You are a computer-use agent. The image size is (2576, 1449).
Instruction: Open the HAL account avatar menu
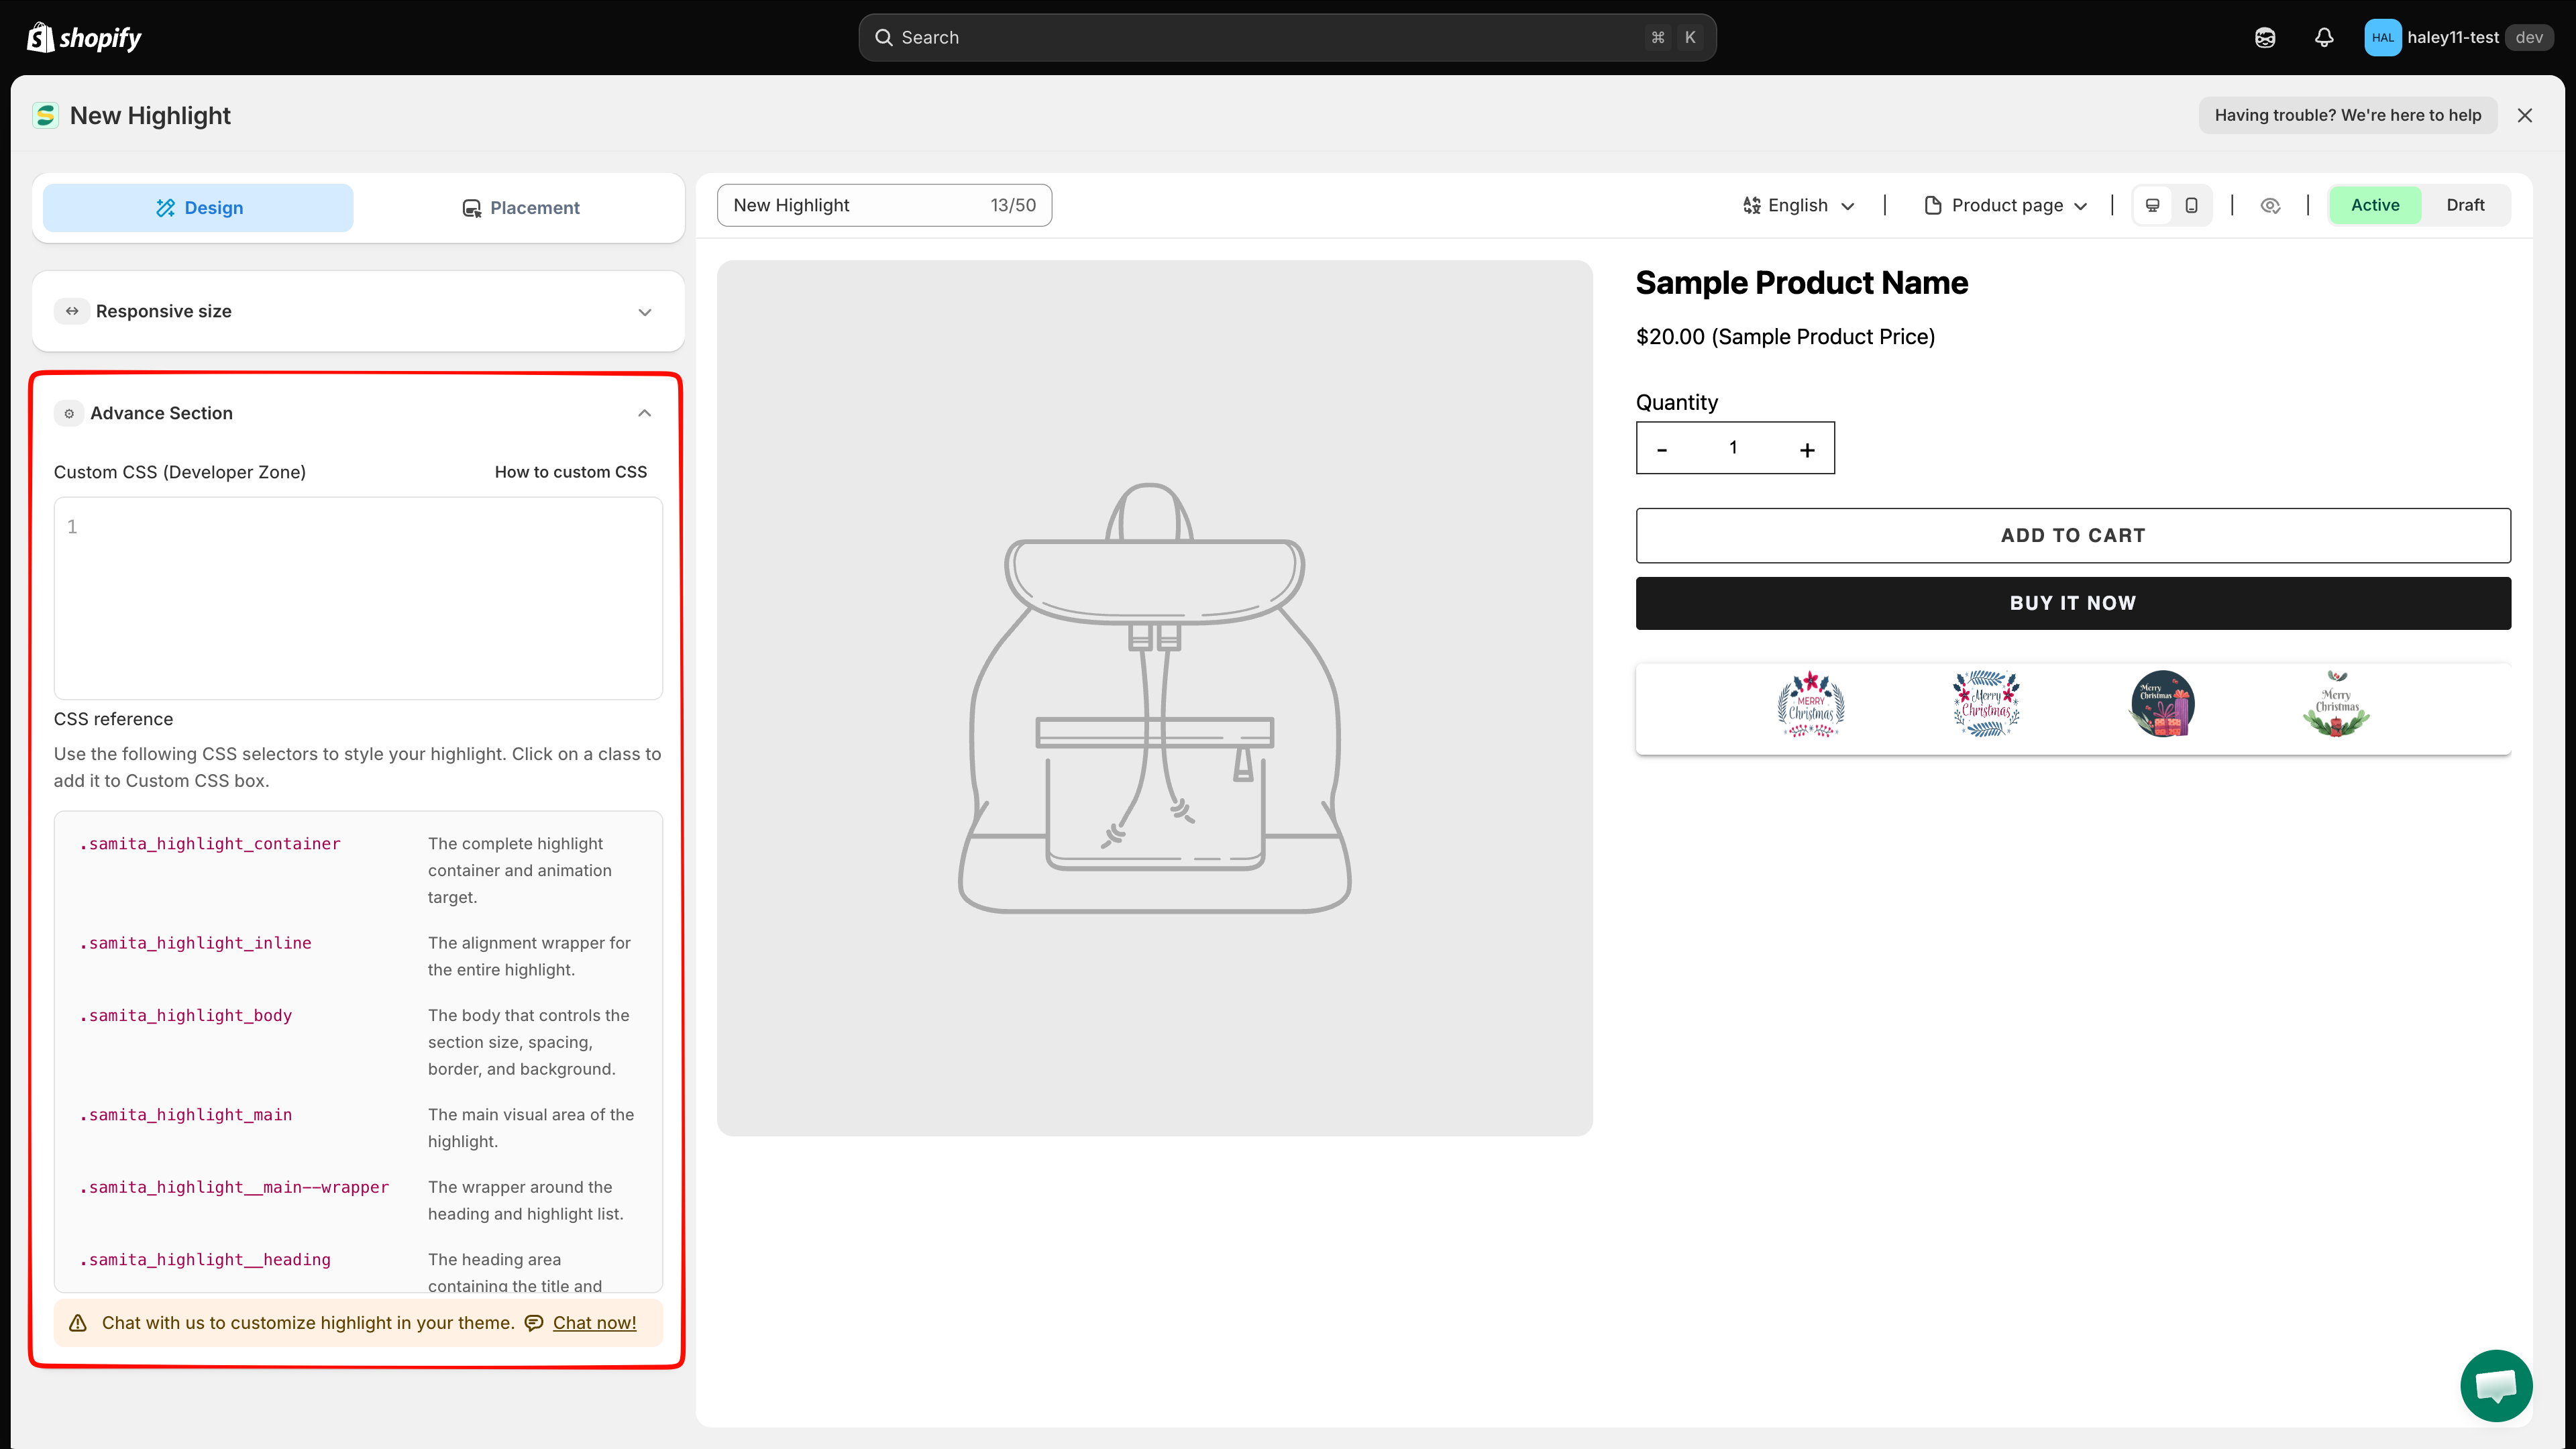2382,37
